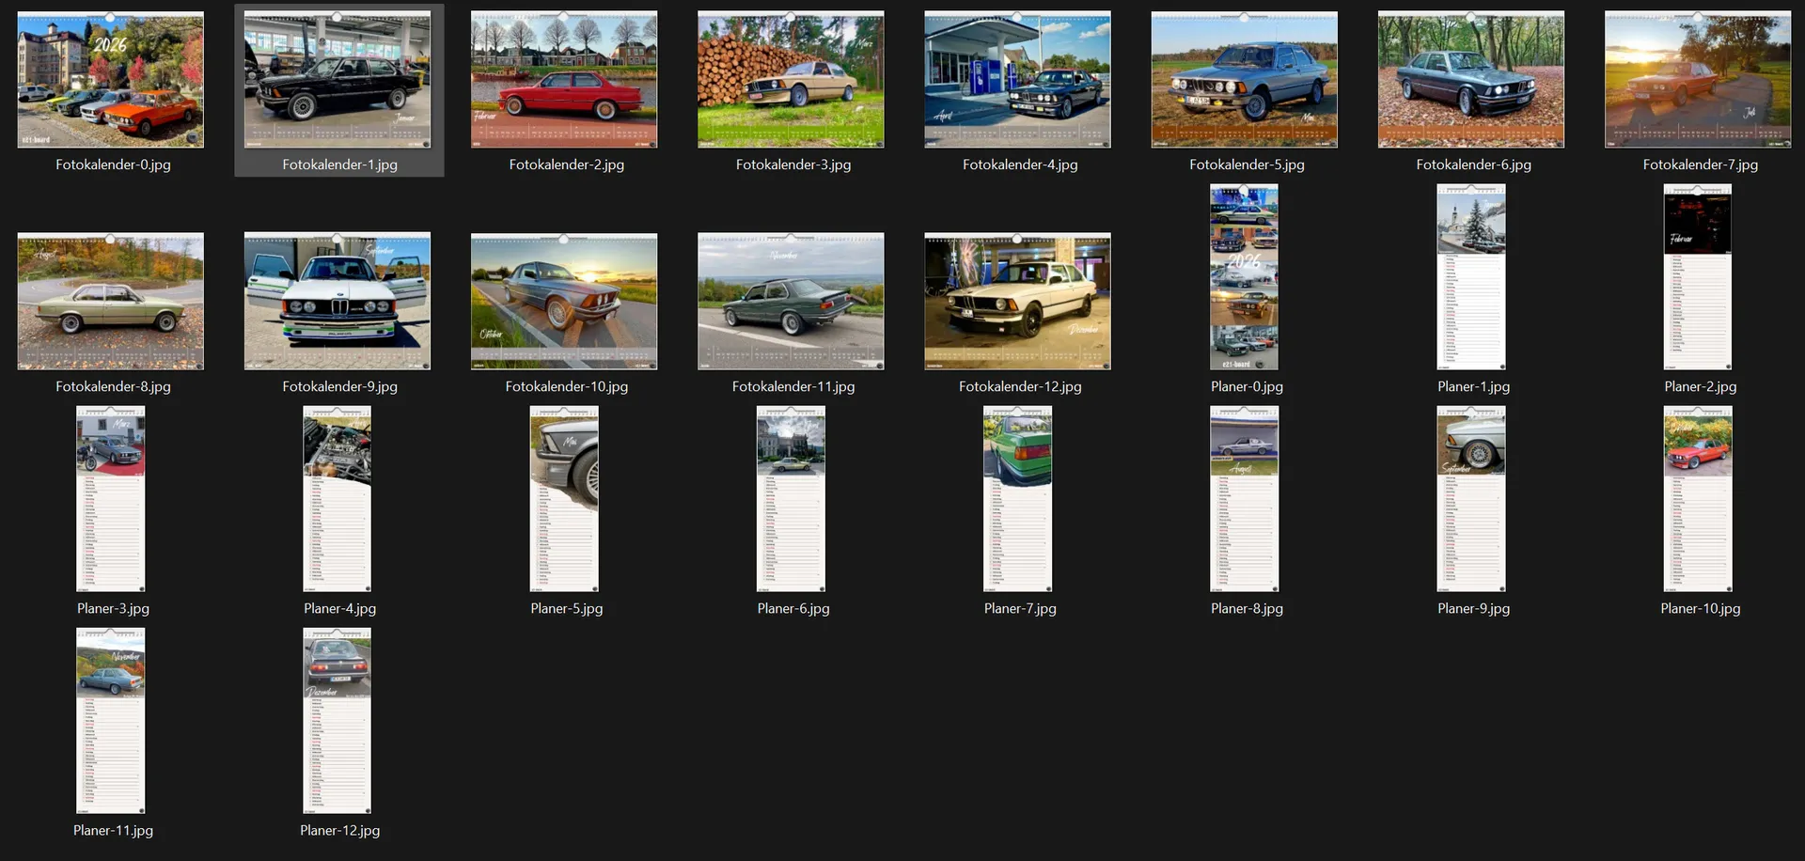The image size is (1805, 861).
Task: Click the file name label Planer-10.jpg
Action: [x=1700, y=609]
